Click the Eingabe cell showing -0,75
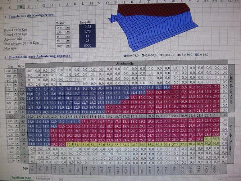Viewport: 241px width, 181px height. [87, 27]
